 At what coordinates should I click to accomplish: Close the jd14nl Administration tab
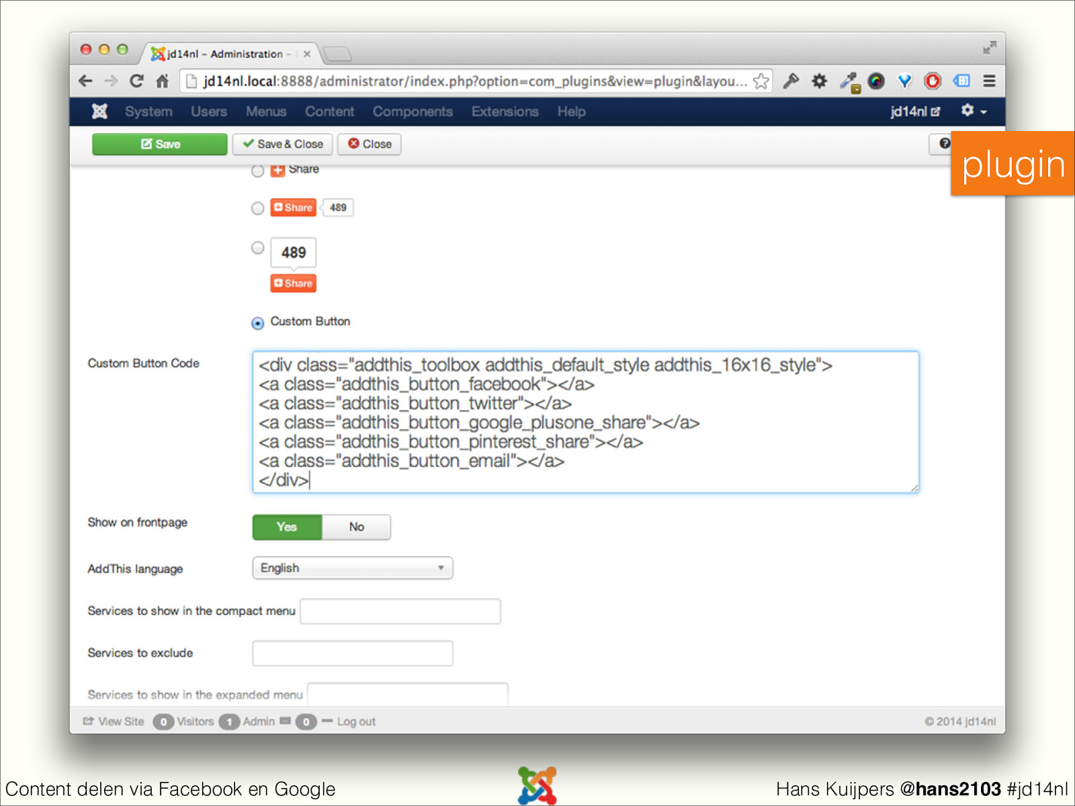307,54
